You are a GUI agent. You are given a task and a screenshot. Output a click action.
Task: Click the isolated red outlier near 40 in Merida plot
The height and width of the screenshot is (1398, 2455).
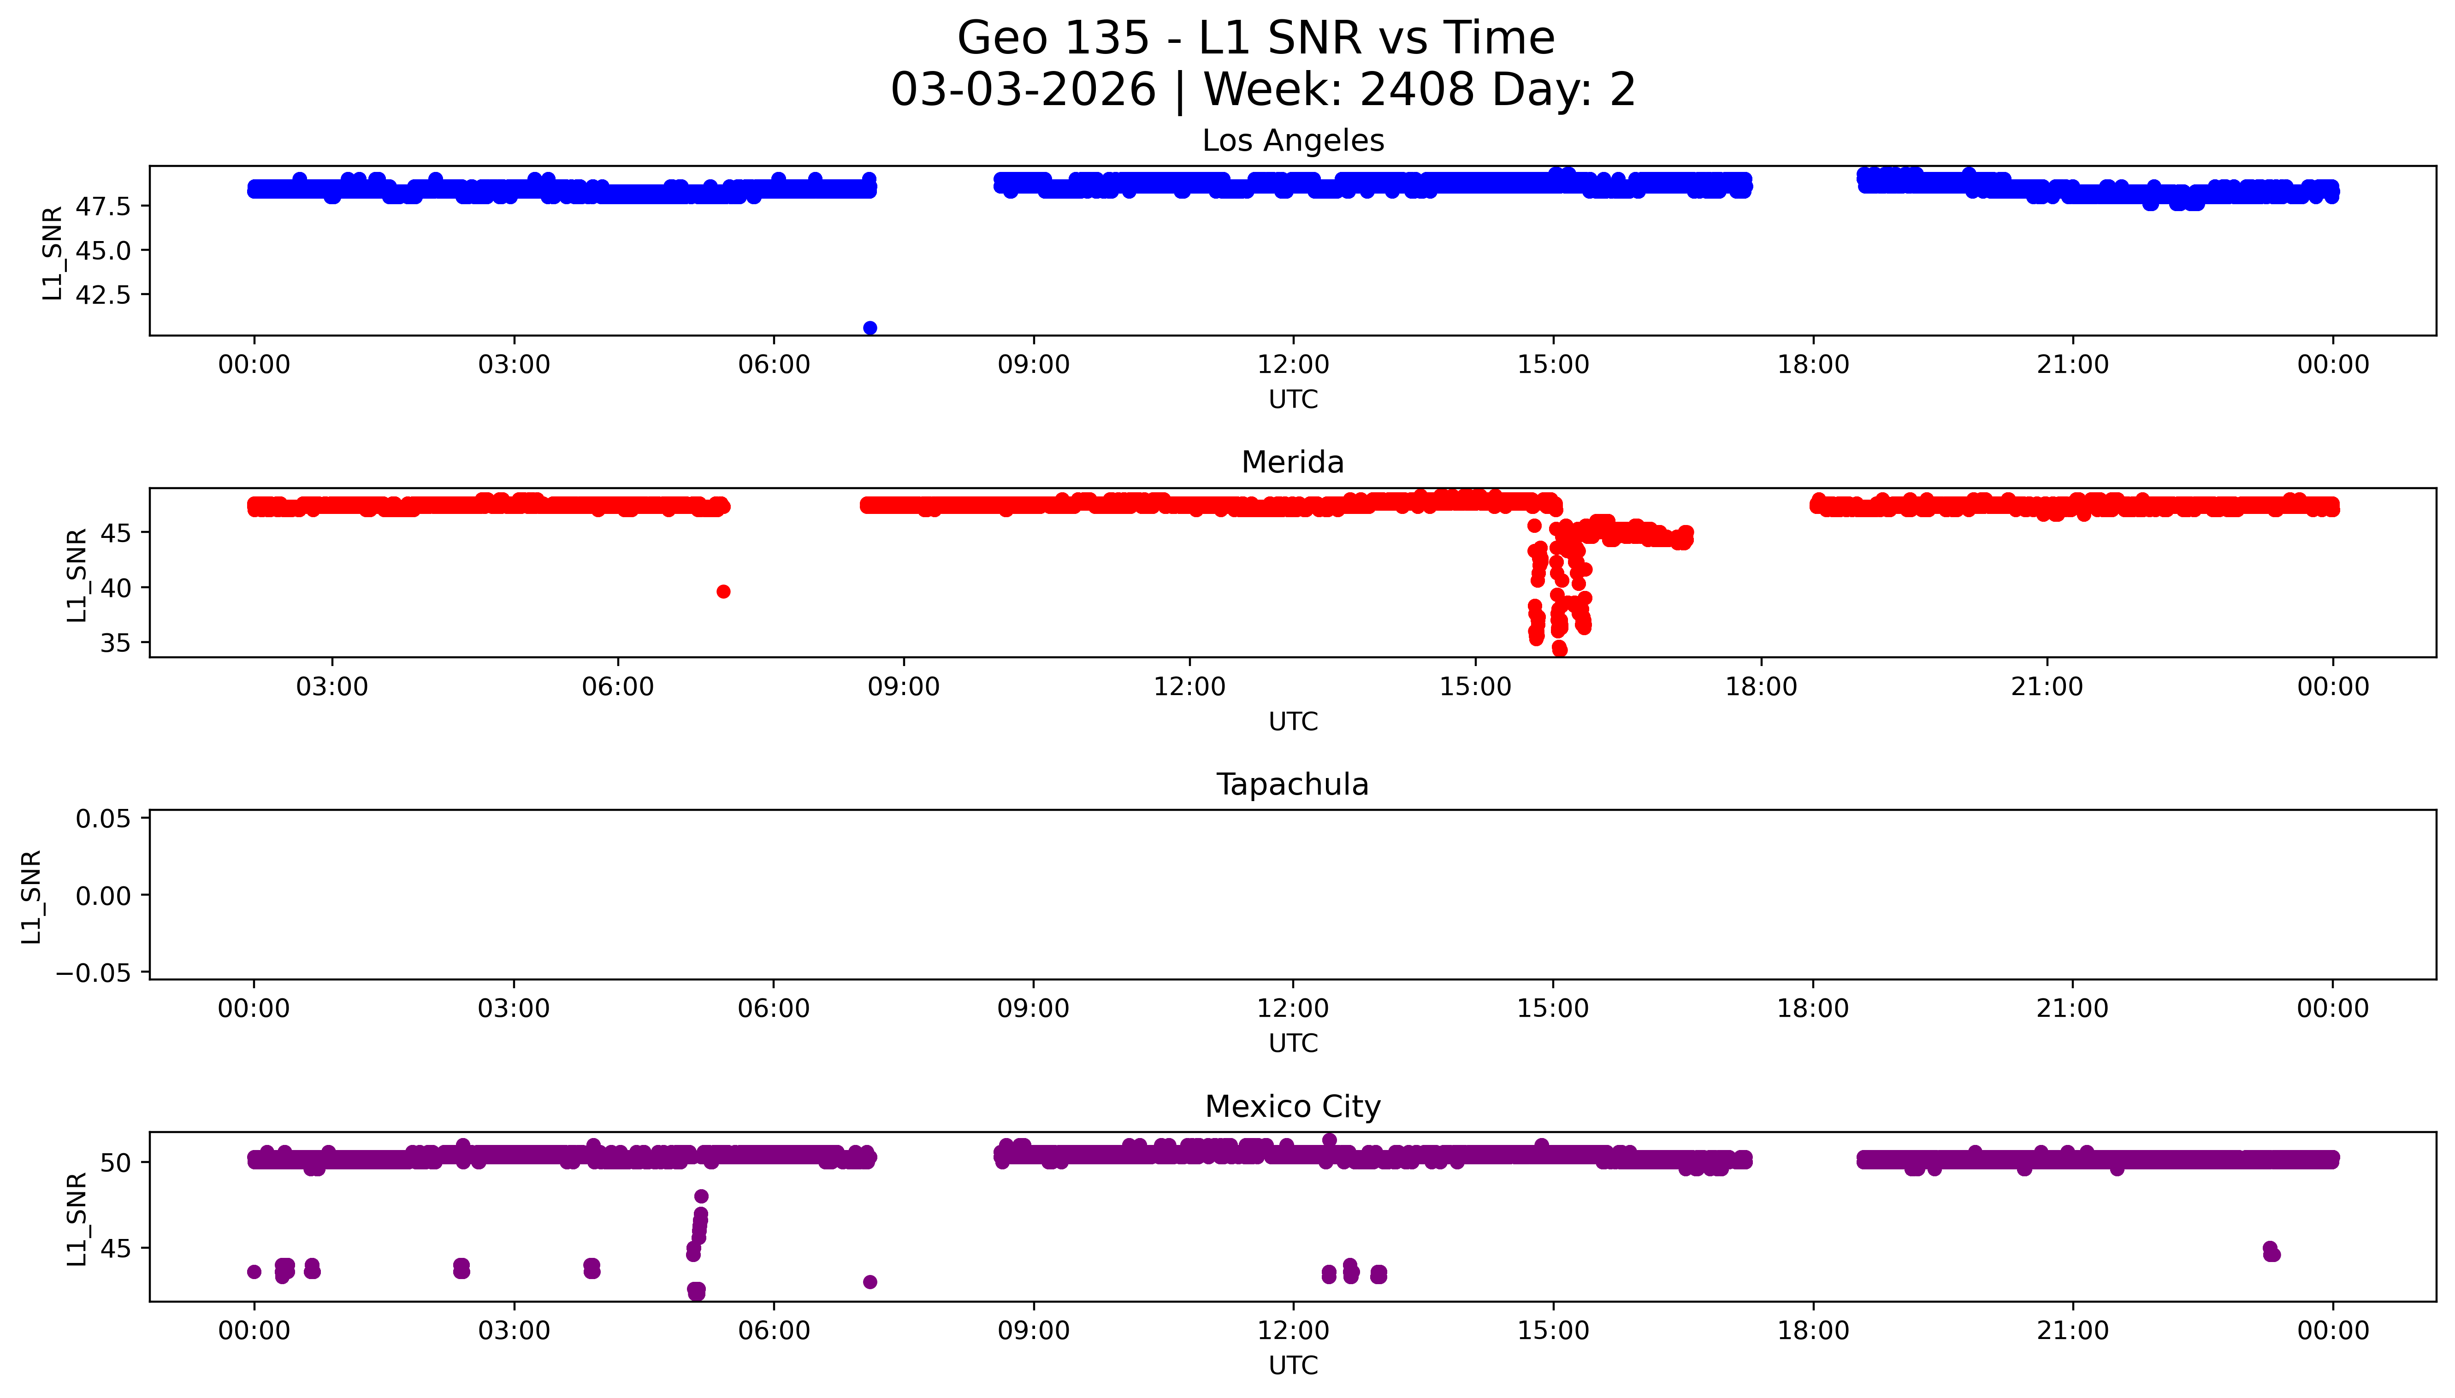[723, 591]
